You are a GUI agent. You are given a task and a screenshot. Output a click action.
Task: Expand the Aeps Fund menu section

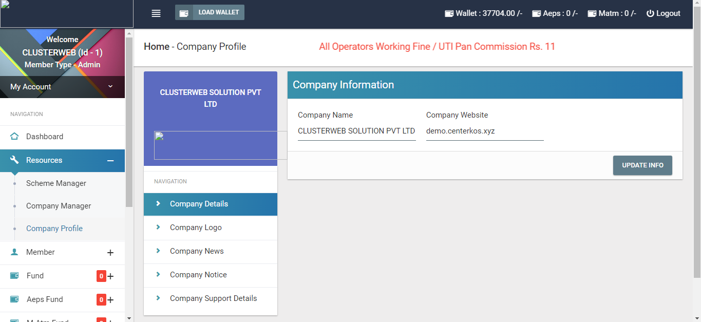click(x=110, y=300)
